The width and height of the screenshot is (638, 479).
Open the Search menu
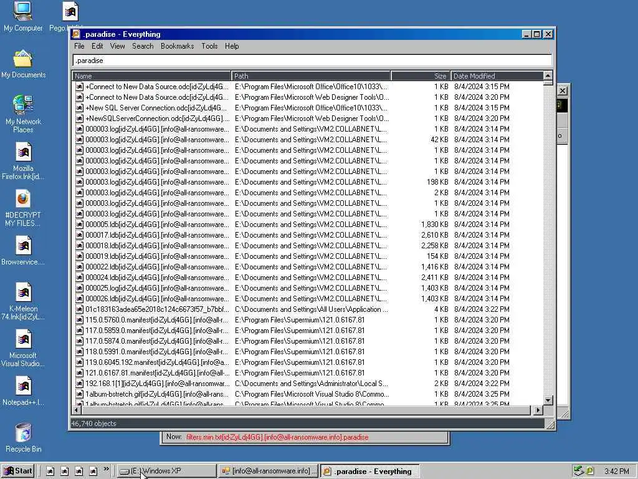[x=143, y=46]
